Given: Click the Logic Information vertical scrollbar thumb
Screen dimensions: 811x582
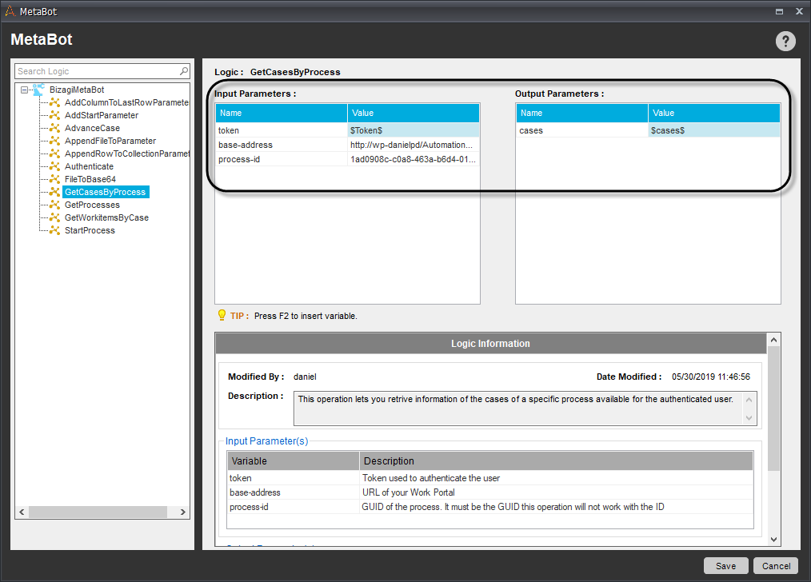Looking at the screenshot, I should (773, 409).
